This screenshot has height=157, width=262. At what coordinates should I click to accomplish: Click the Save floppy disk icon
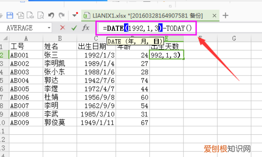tap(10, 15)
